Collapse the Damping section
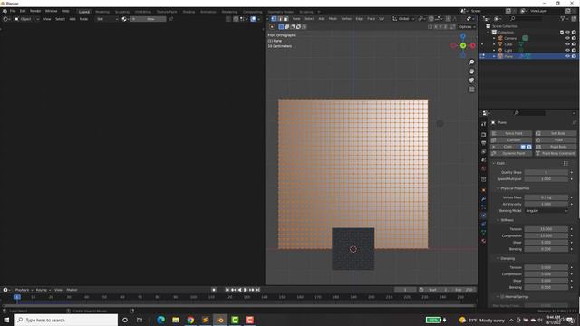This screenshot has width=580, height=326. click(507, 259)
